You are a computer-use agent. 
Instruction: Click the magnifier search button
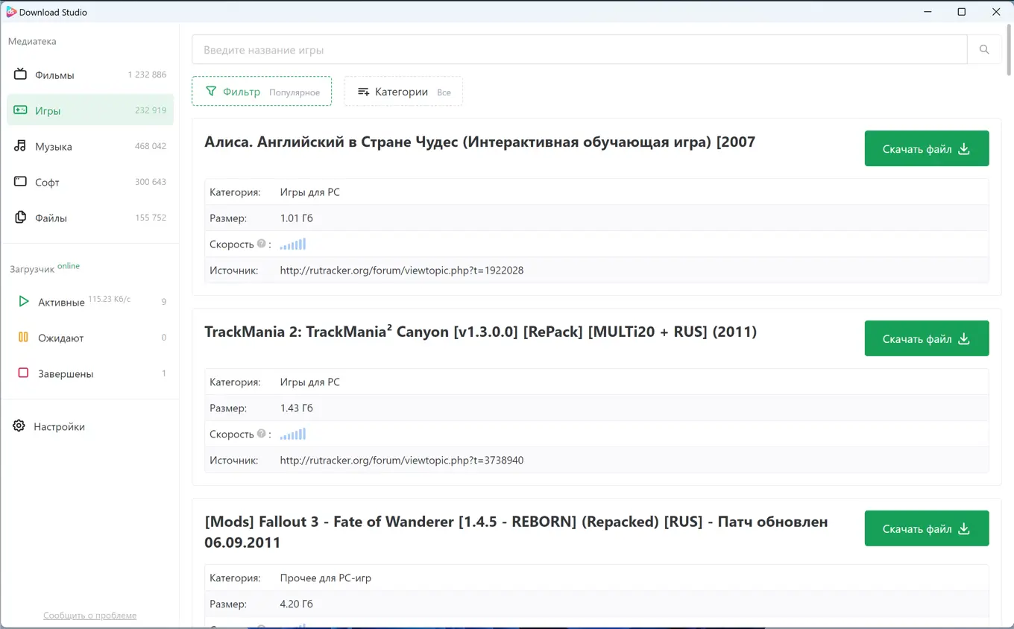point(984,49)
